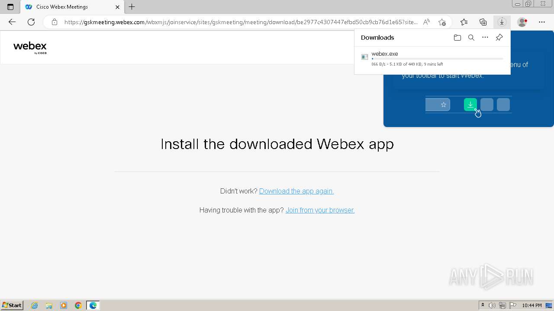The height and width of the screenshot is (311, 554).
Task: View site information lock icon
Action: 55,22
